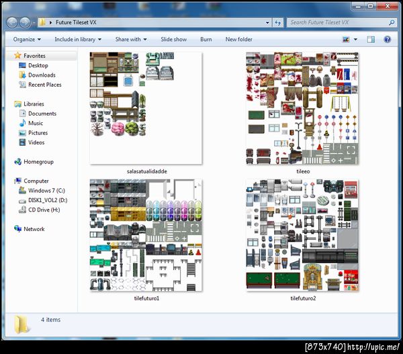Open the Include in library menu

(78, 40)
